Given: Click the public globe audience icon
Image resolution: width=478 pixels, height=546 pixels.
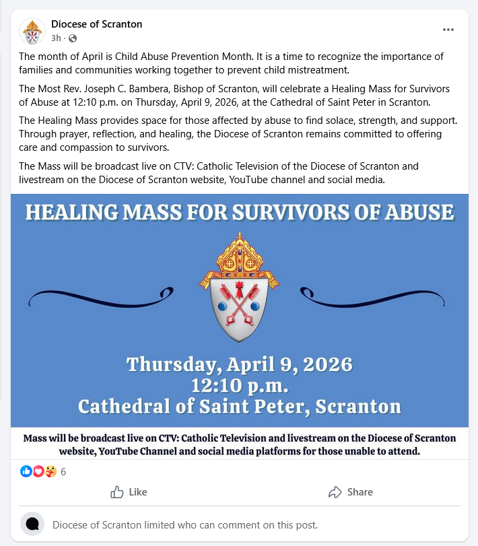Looking at the screenshot, I should click(x=73, y=38).
